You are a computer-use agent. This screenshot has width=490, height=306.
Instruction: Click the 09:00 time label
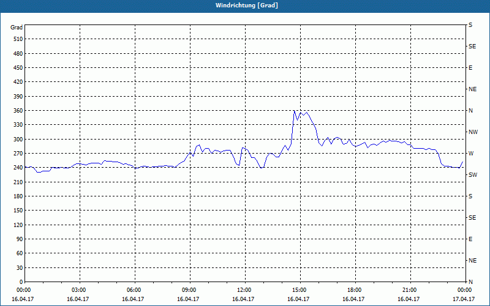[188, 290]
